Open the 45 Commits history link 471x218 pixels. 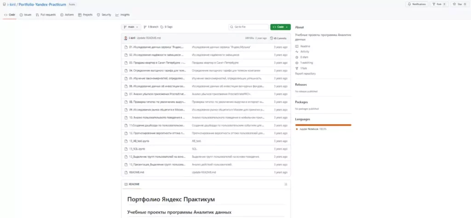pyautogui.click(x=278, y=38)
